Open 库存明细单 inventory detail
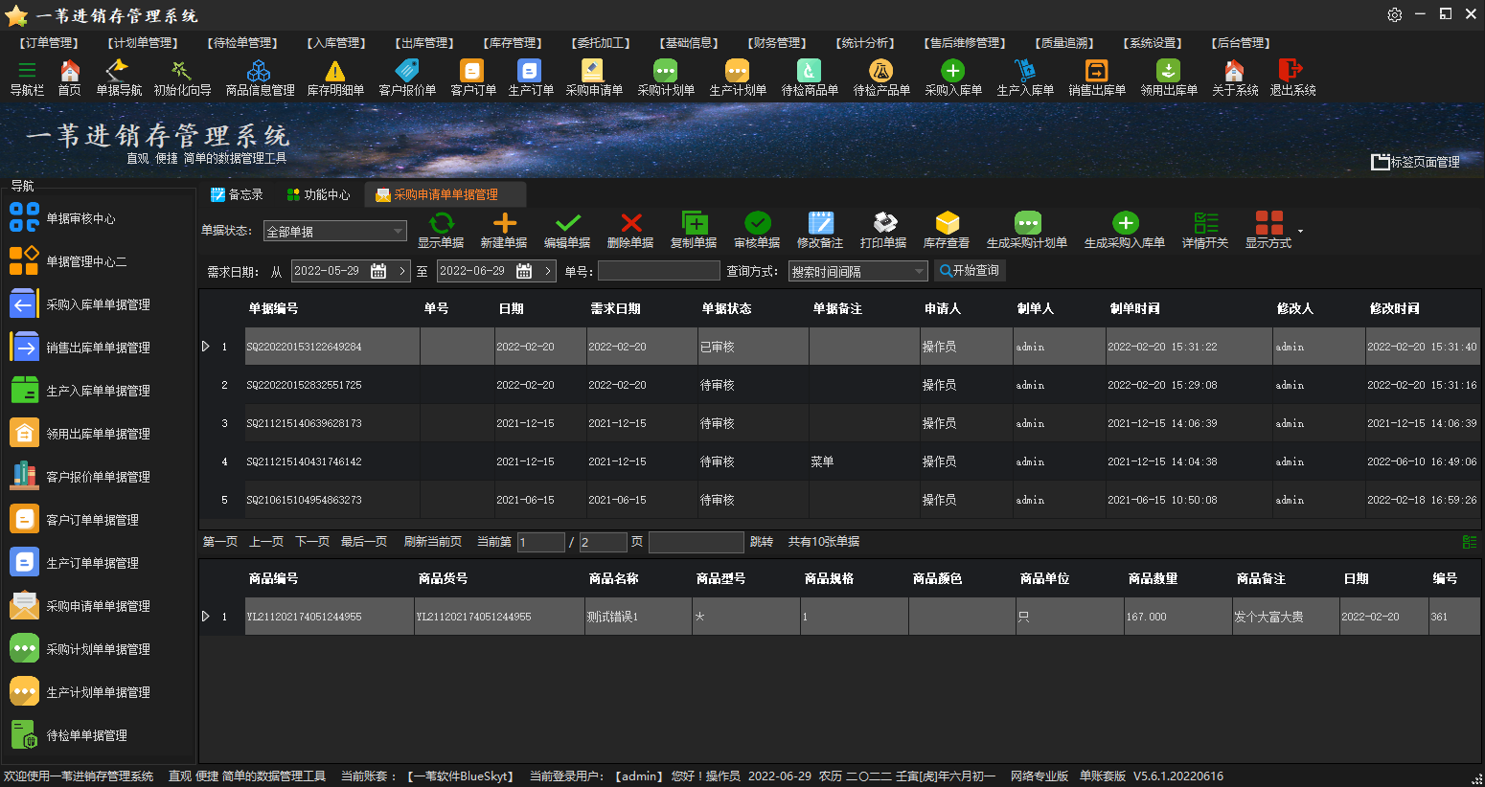Viewport: 1485px width, 787px height. click(335, 78)
